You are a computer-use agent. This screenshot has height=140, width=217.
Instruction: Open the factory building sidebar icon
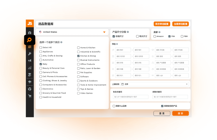coord(30,47)
